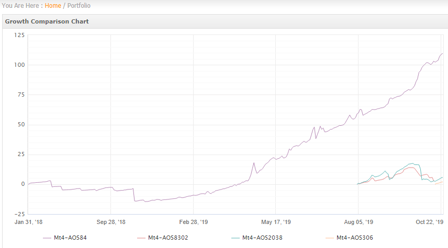Click the peak of the teal Mt4-AOS2038 line
Image resolution: width=448 pixels, height=248 pixels.
point(412,163)
